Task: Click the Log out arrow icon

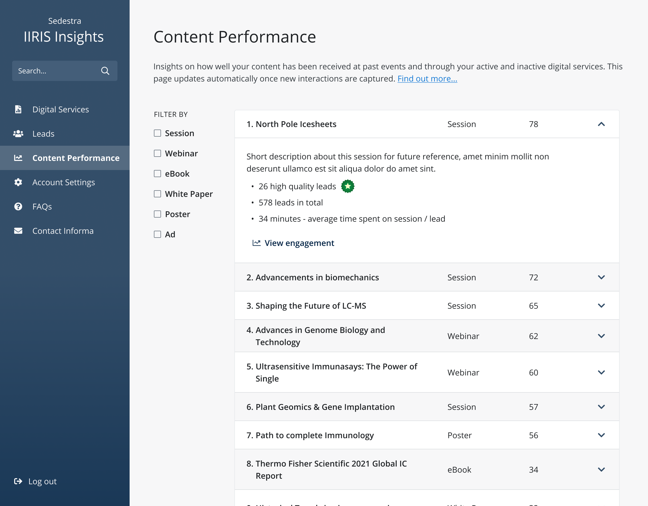Action: pyautogui.click(x=18, y=481)
